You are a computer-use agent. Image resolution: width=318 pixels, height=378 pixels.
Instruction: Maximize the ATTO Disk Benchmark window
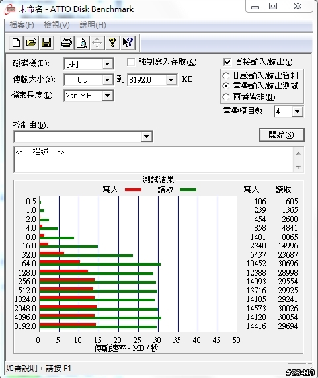click(x=273, y=6)
